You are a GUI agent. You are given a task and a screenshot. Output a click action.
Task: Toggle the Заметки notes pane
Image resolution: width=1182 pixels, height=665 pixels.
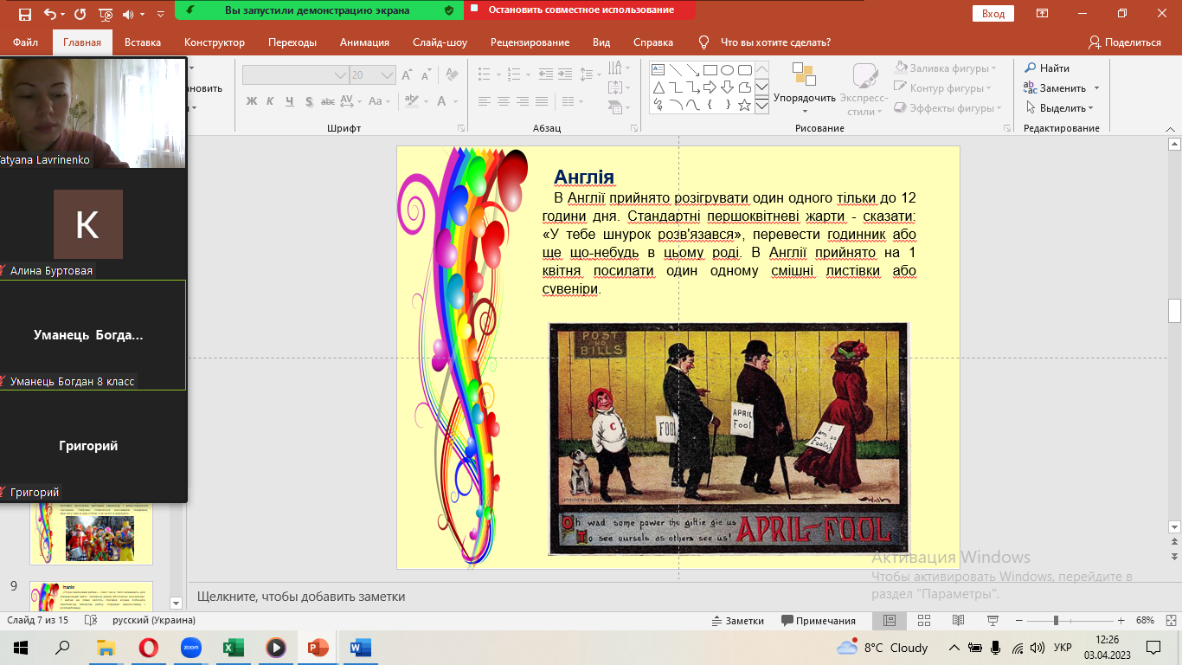pos(737,621)
